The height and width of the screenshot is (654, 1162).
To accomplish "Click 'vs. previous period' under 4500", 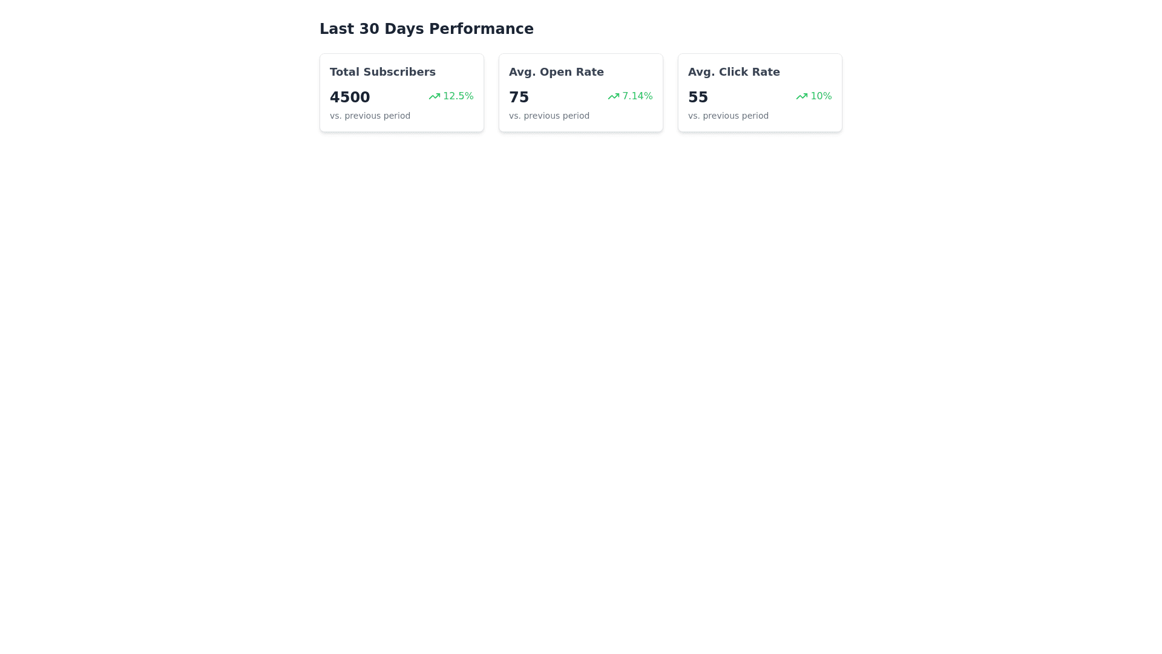I will (370, 116).
